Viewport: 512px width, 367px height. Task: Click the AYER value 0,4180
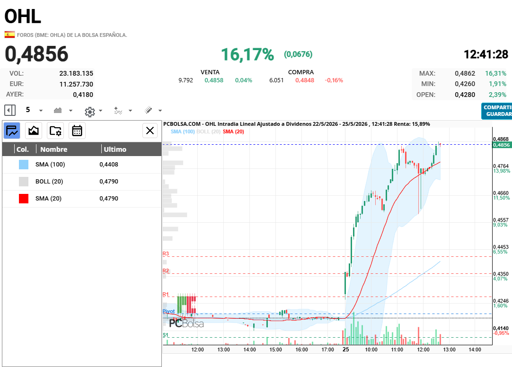point(83,95)
